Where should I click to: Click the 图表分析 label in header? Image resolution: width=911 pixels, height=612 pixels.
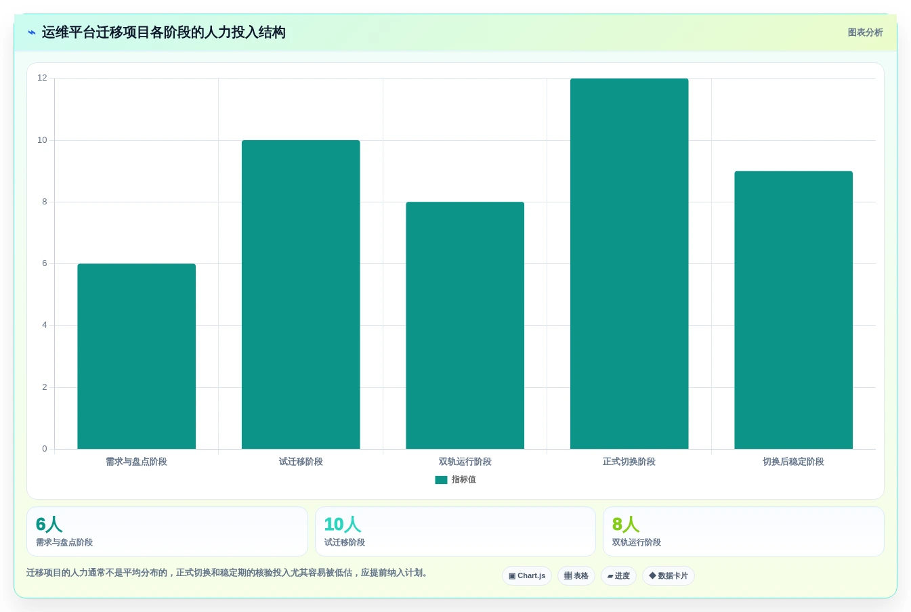(x=865, y=32)
